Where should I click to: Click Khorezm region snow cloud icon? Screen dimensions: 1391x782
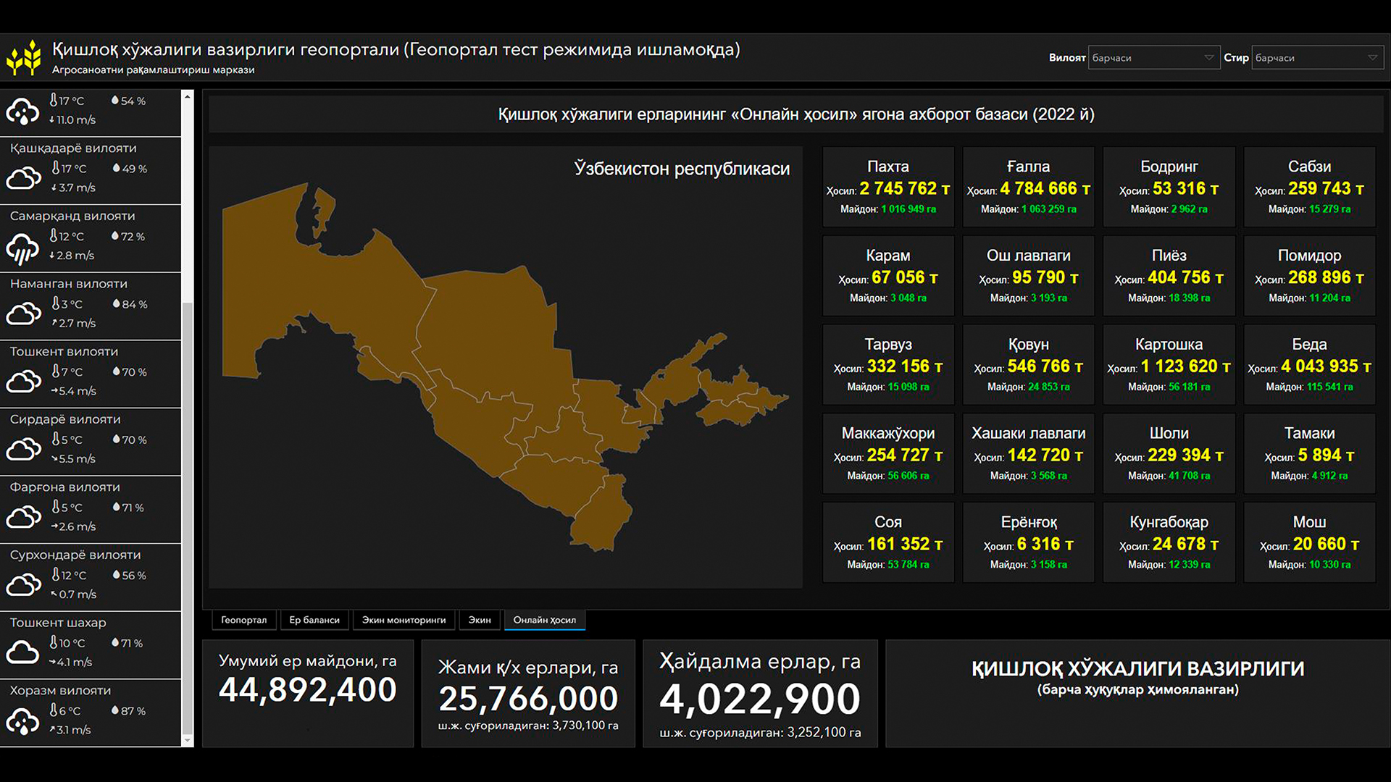tap(22, 720)
